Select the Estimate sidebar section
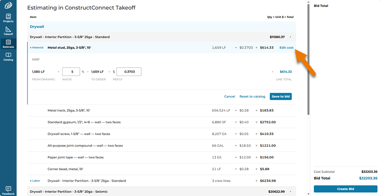 click(8, 44)
